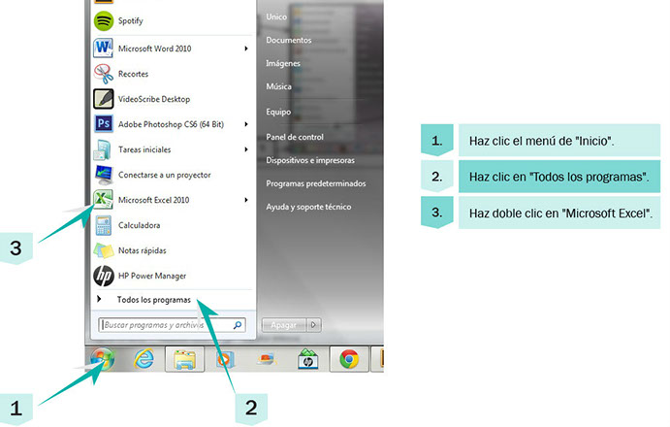
Task: Click the media player taskbar icon
Action: click(x=225, y=359)
